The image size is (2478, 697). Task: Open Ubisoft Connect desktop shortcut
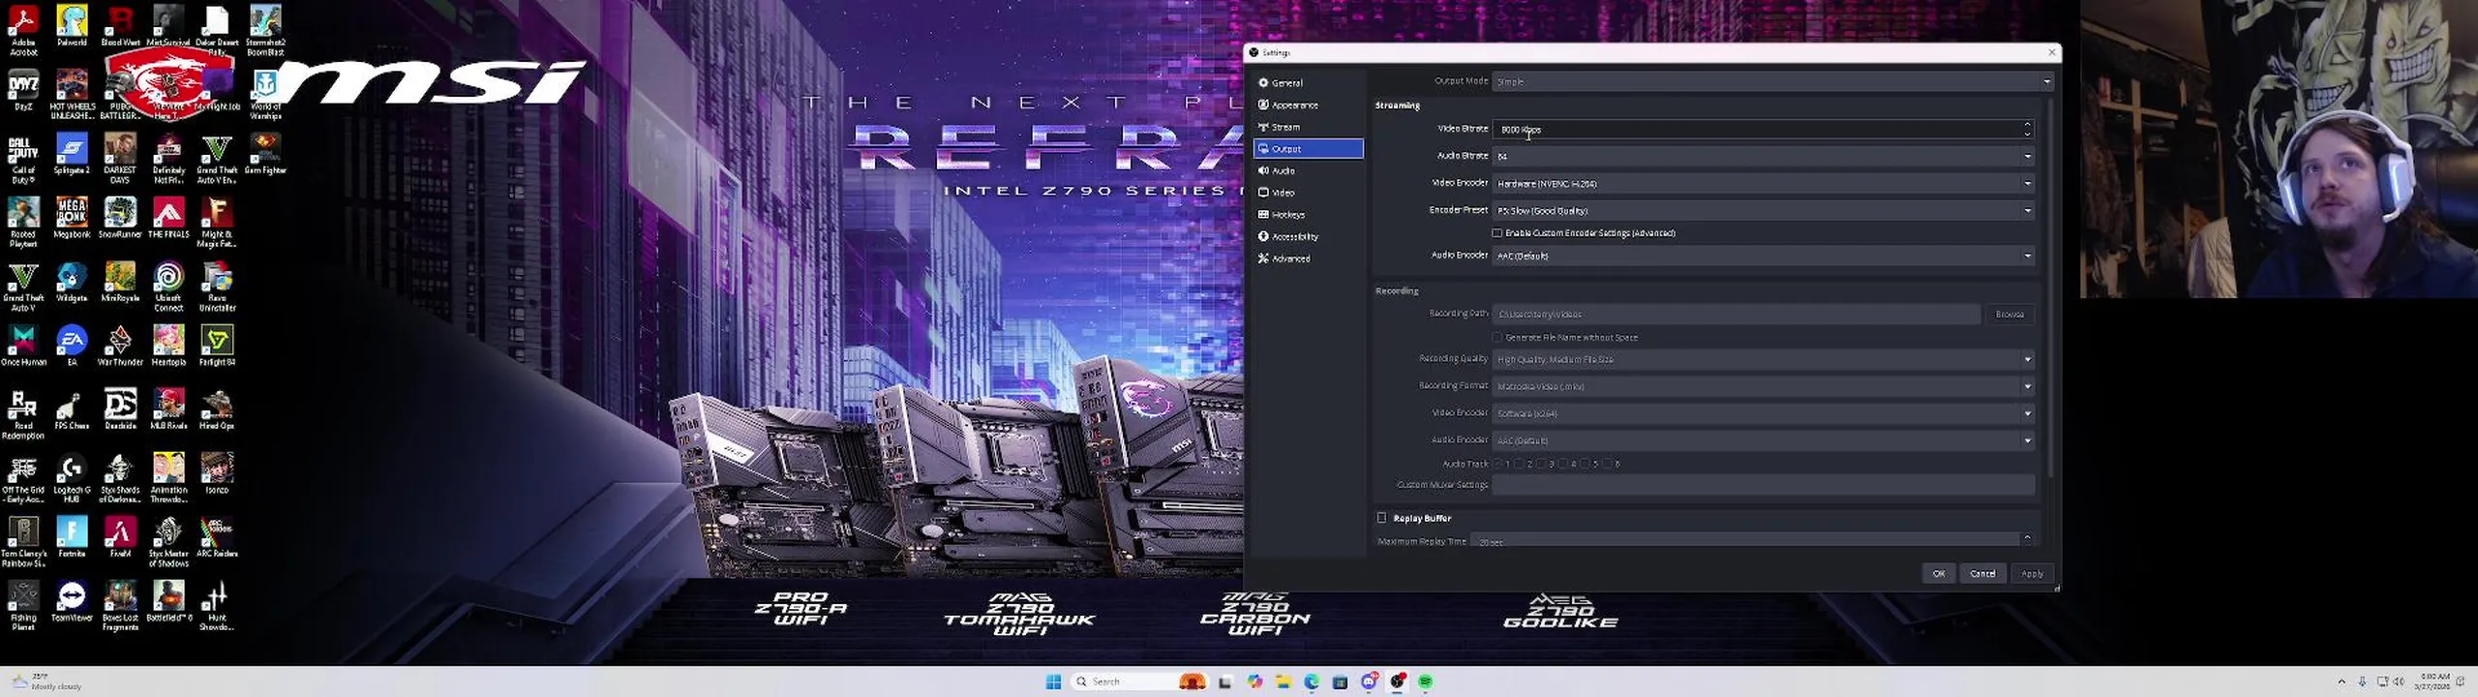click(168, 287)
